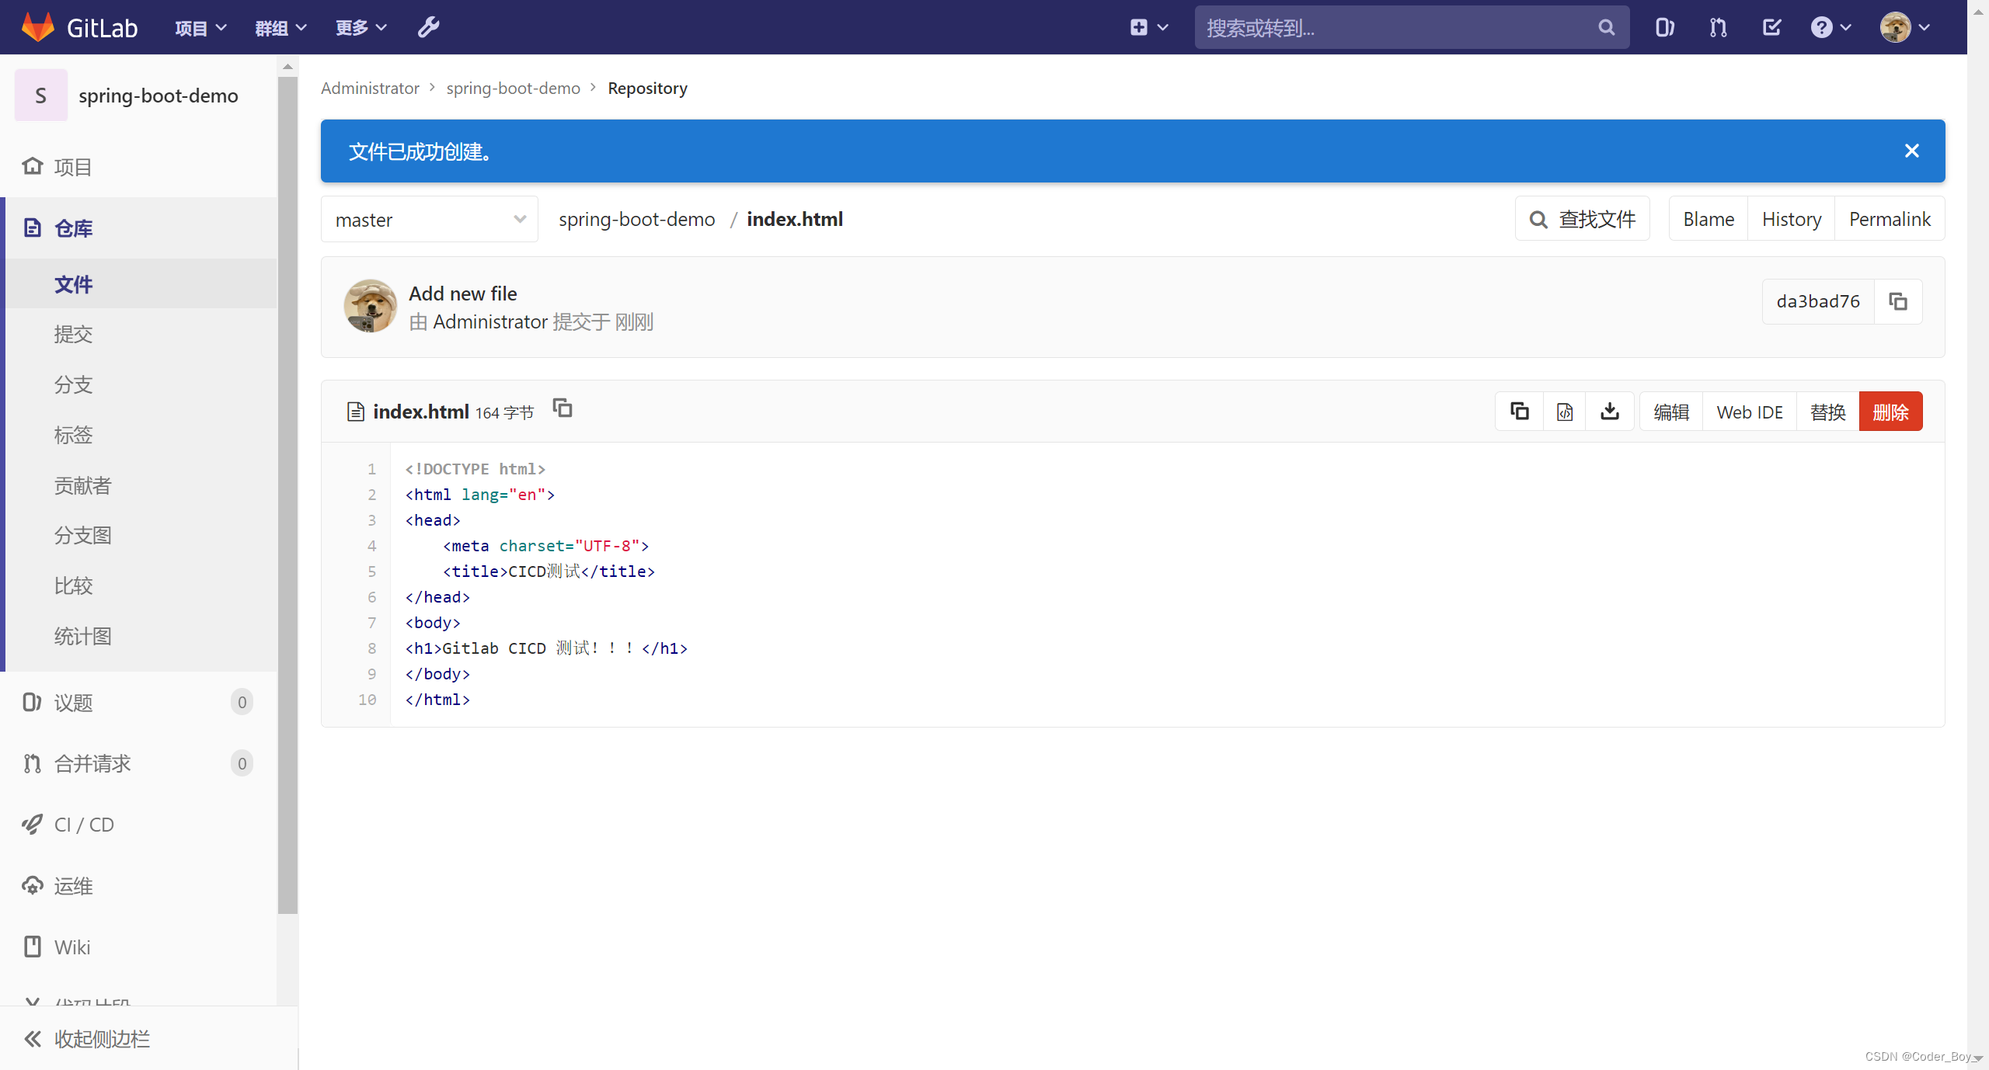Click the committer avatar in the commit box

pyautogui.click(x=370, y=306)
